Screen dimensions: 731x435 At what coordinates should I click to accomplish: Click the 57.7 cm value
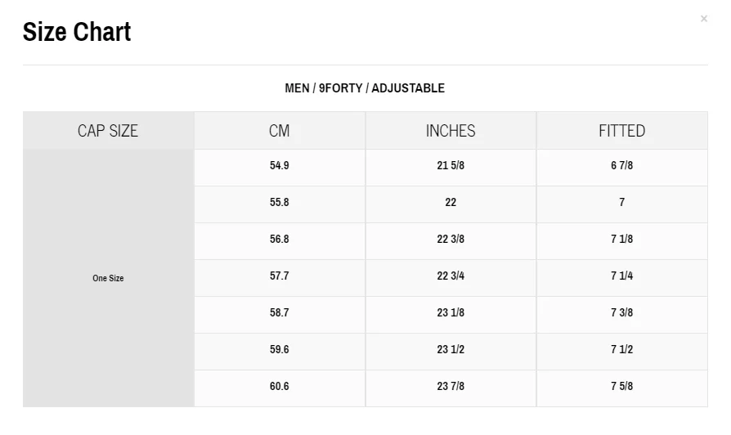coord(280,276)
